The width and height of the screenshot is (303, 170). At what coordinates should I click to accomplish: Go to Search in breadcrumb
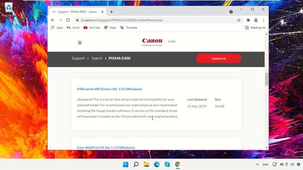click(97, 58)
